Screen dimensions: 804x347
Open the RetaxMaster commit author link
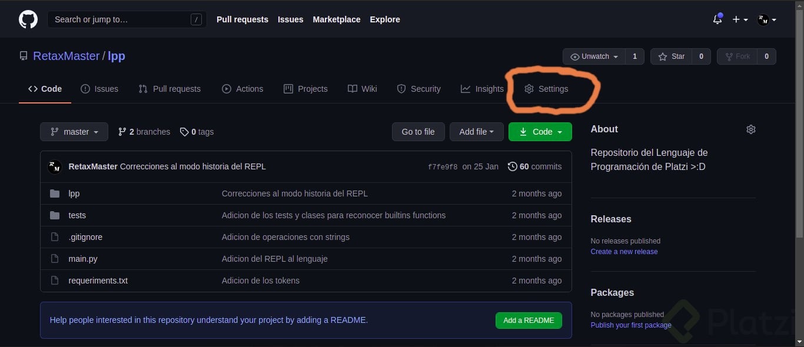point(93,166)
